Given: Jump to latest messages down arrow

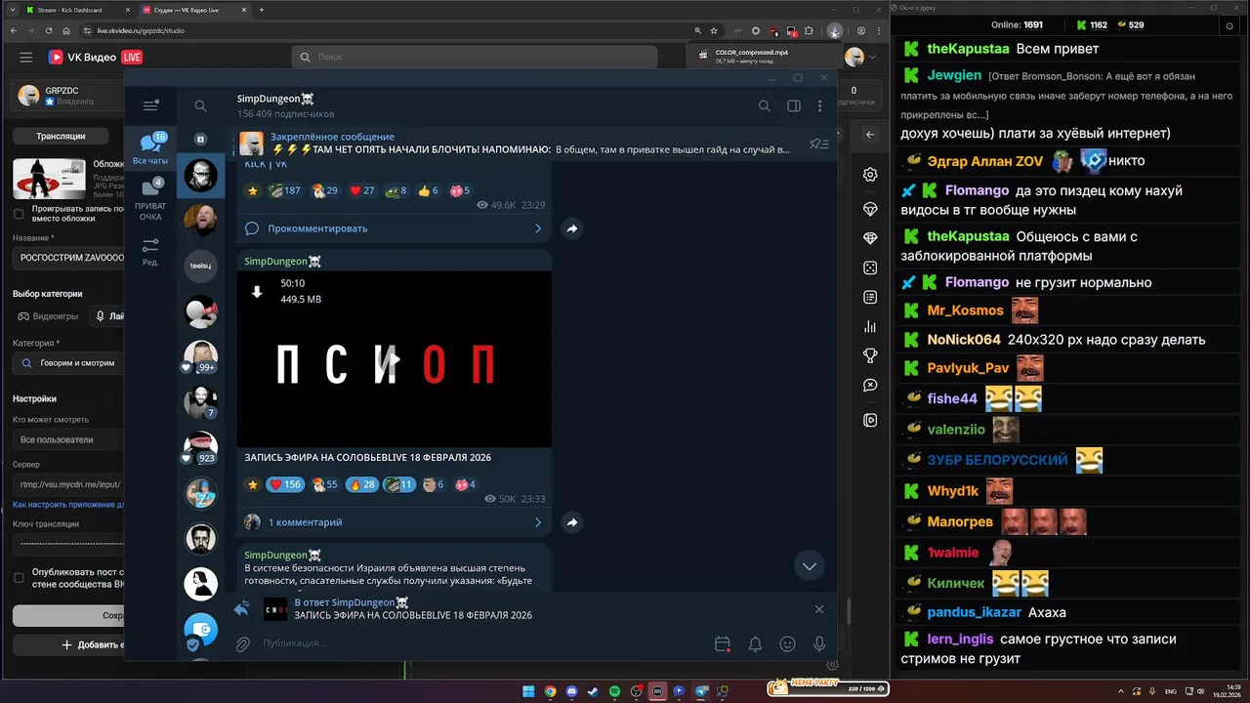Looking at the screenshot, I should point(809,565).
